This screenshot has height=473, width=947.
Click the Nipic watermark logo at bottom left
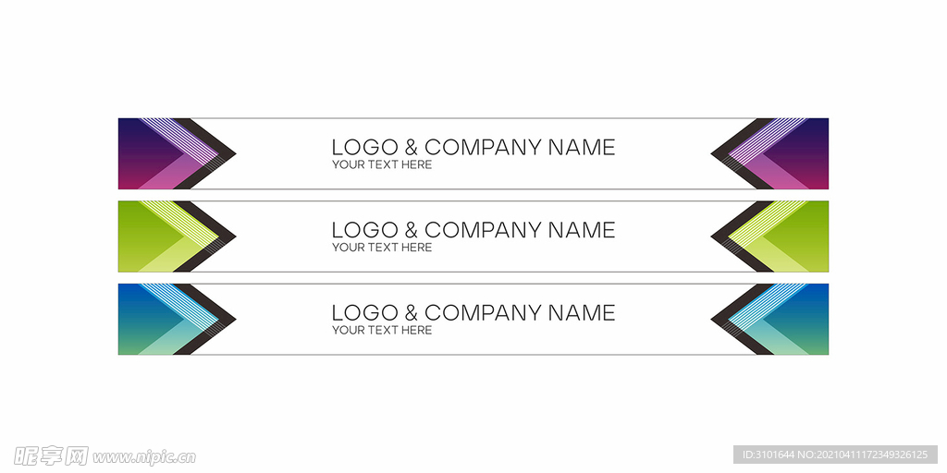[x=51, y=456]
